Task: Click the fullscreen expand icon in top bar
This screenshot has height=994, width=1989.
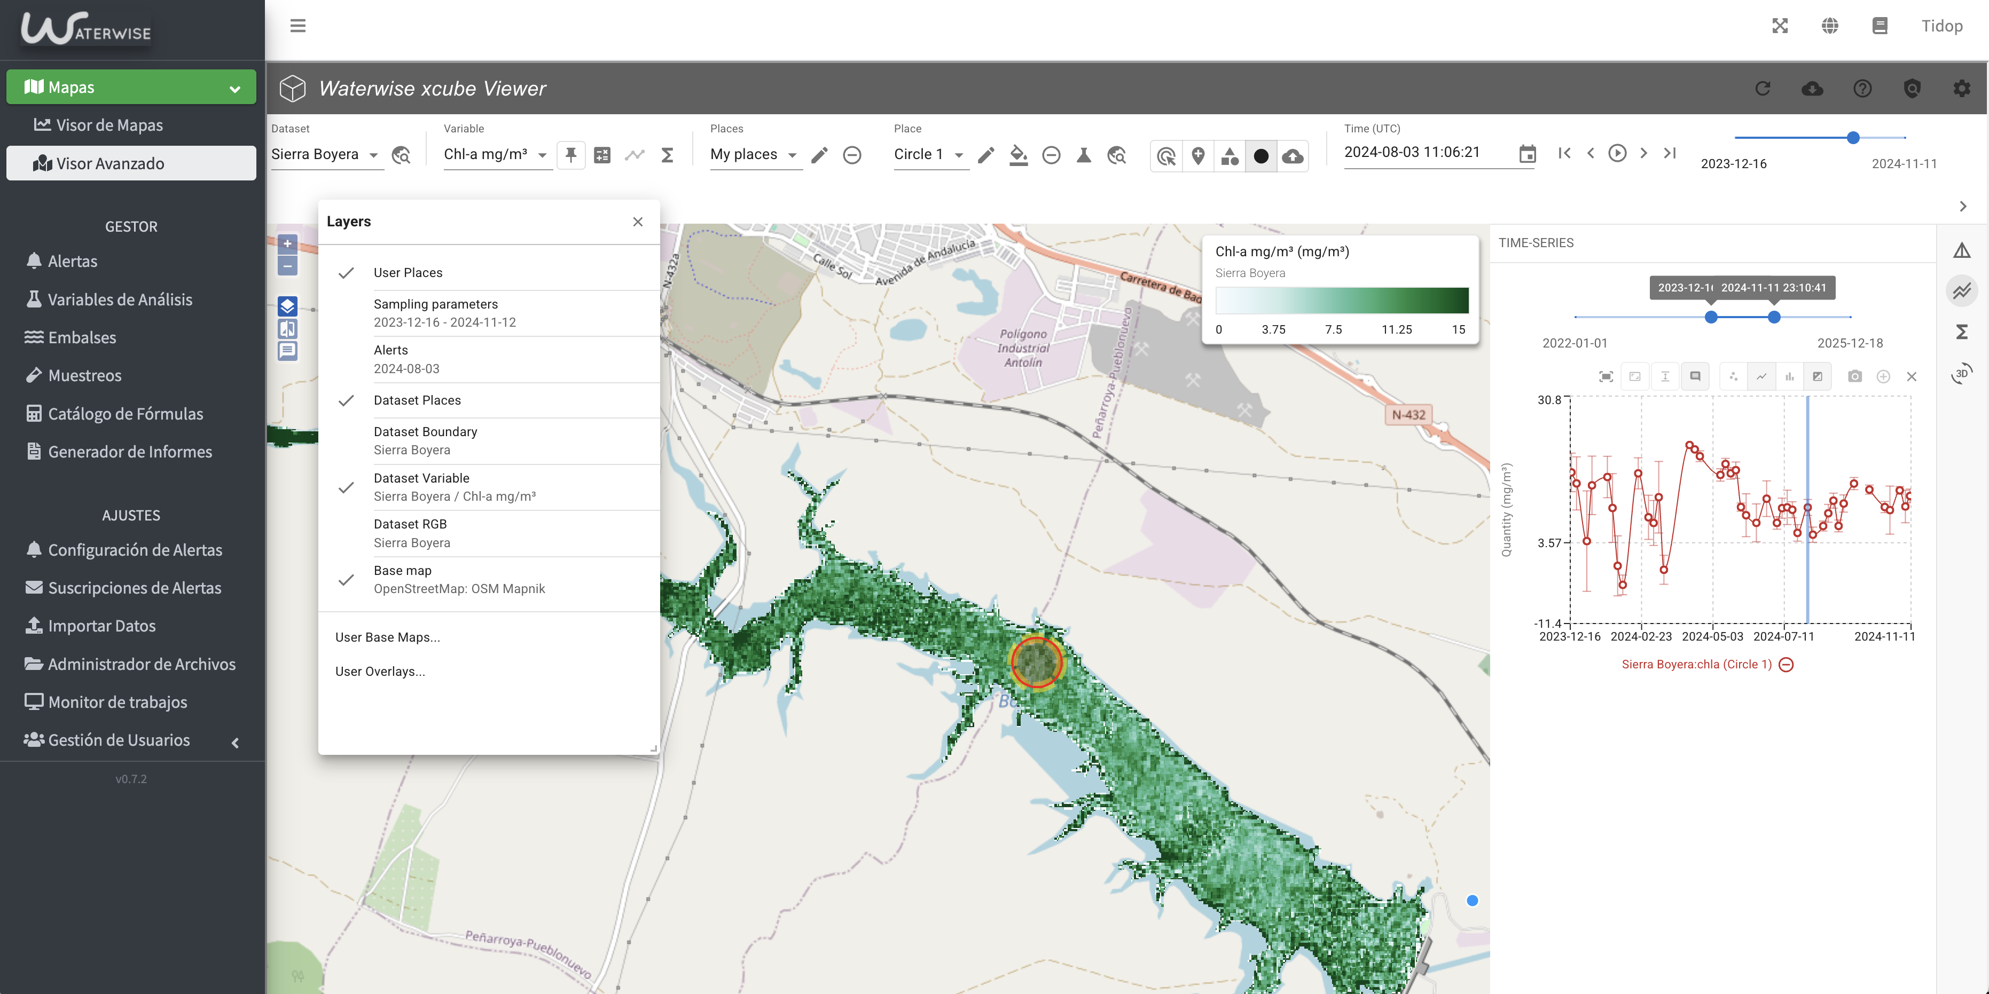Action: click(x=1780, y=26)
